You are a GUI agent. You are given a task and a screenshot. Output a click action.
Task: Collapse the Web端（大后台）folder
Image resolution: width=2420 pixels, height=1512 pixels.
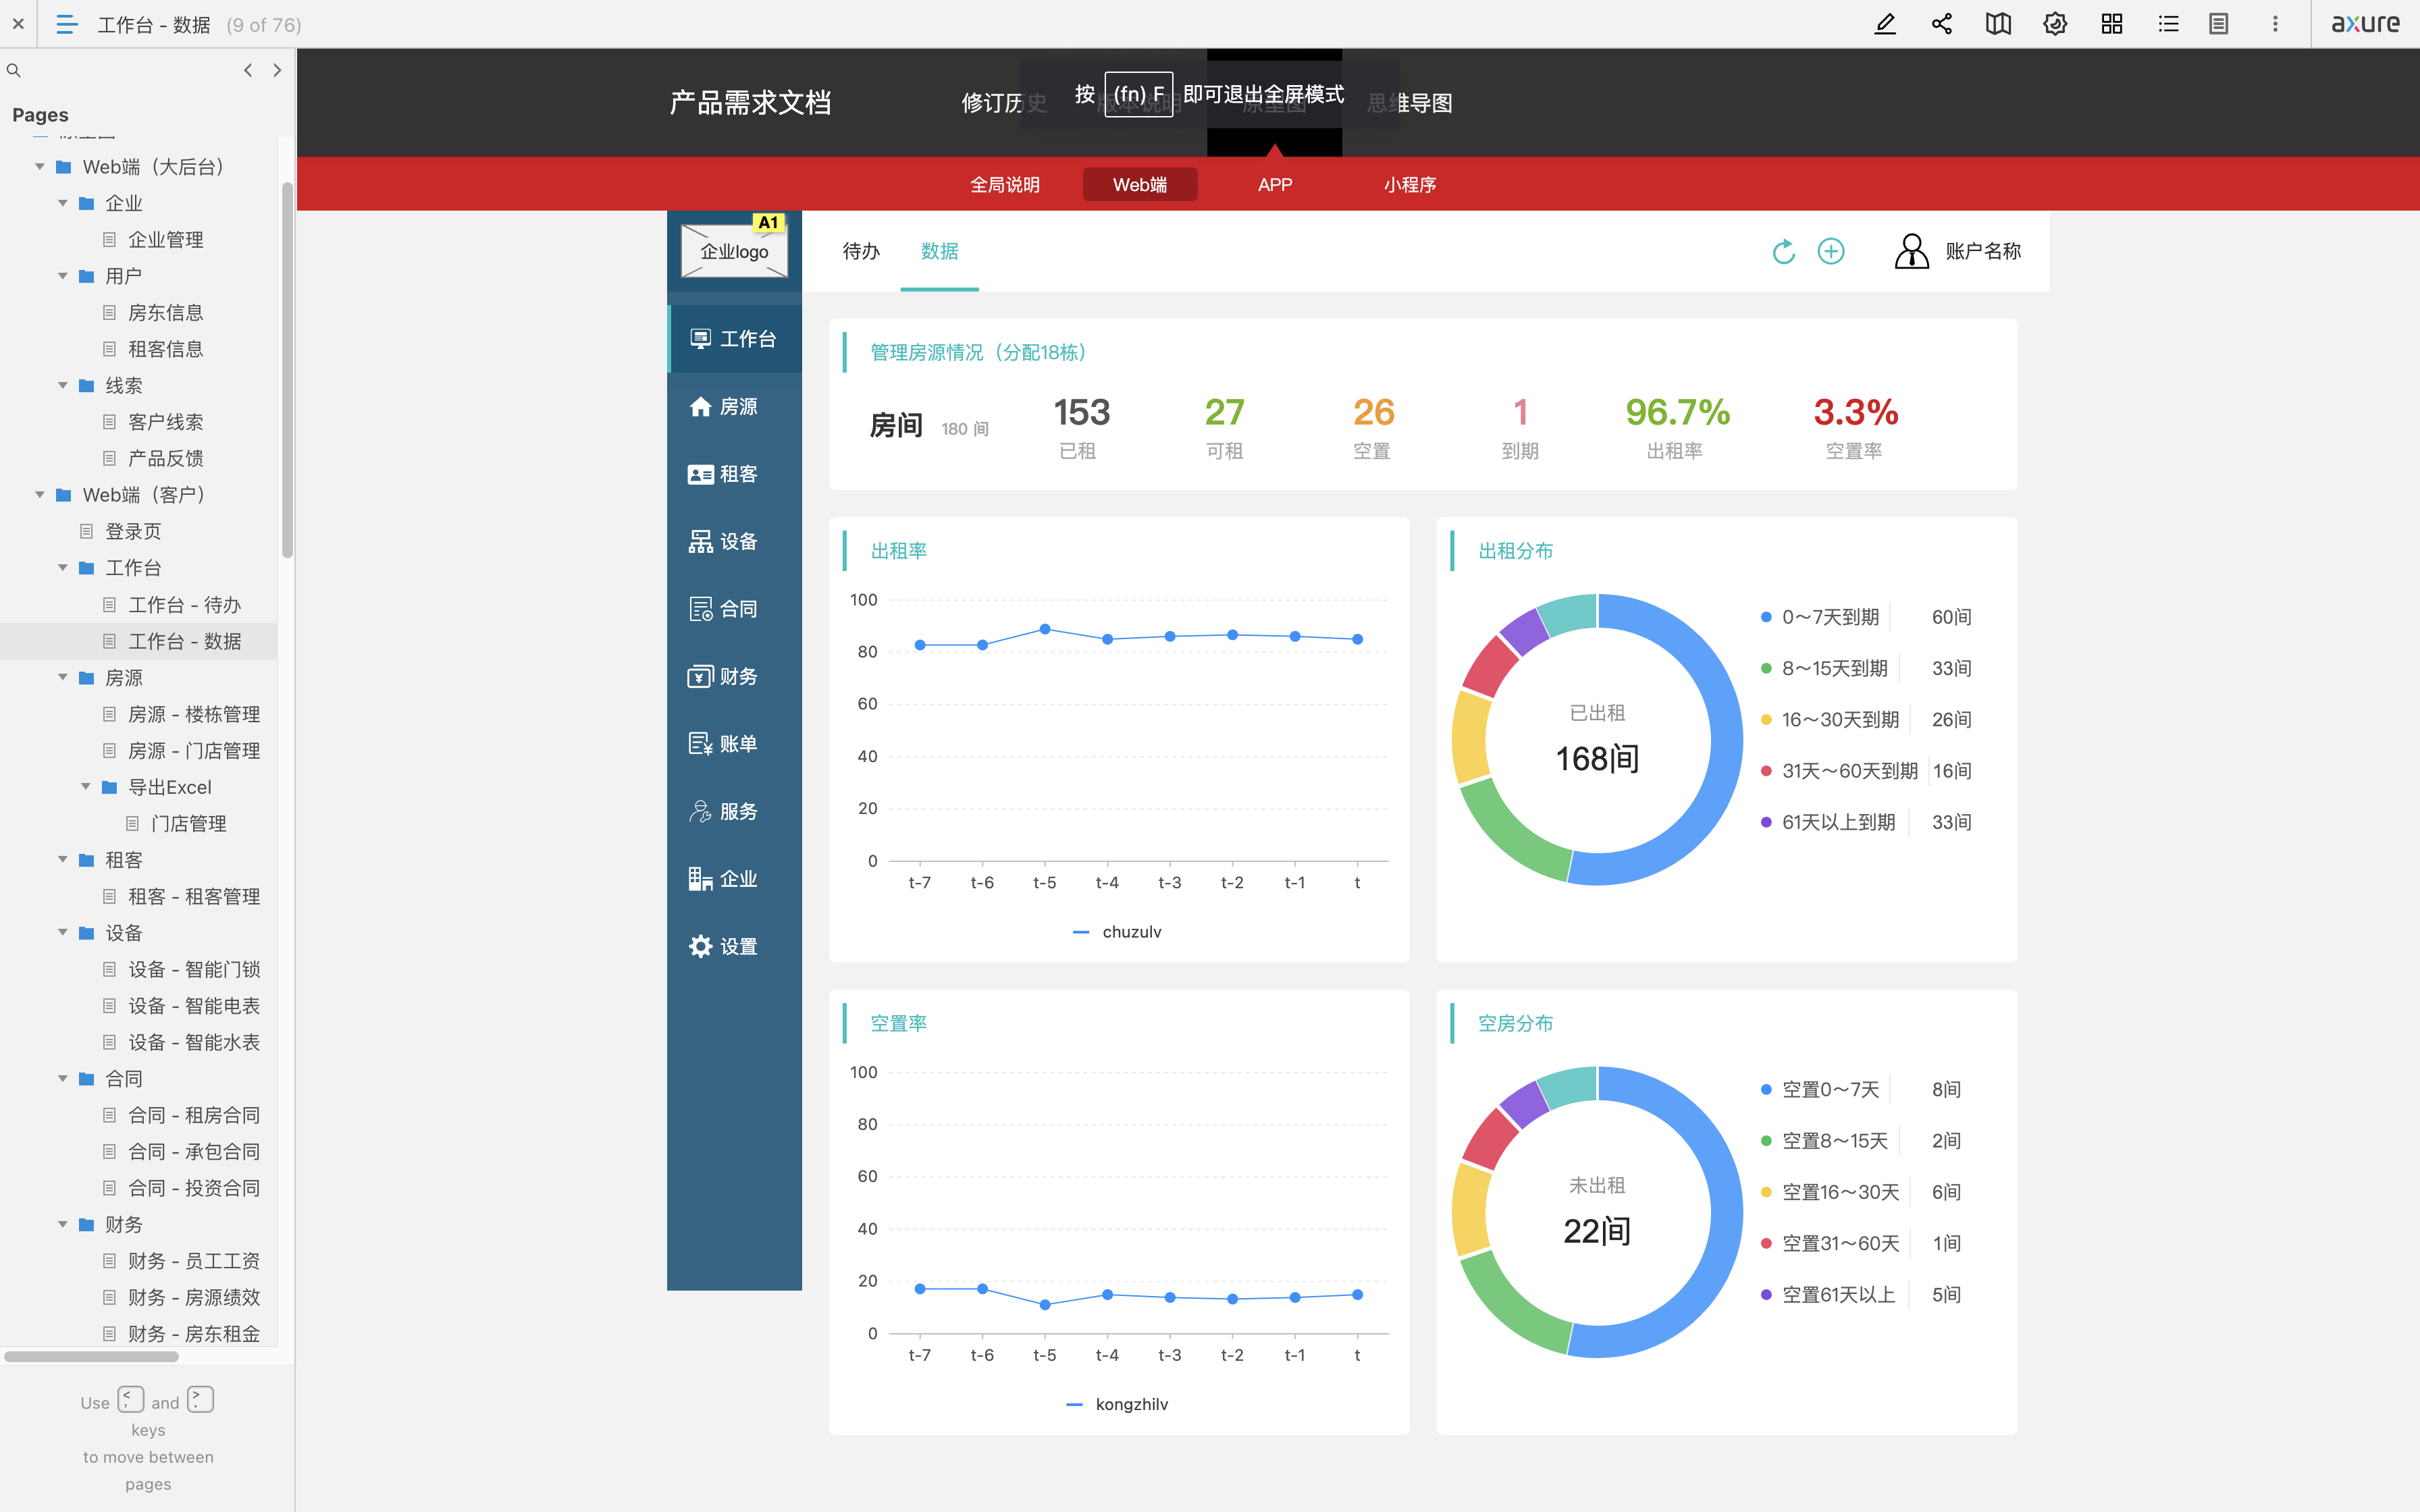point(40,167)
